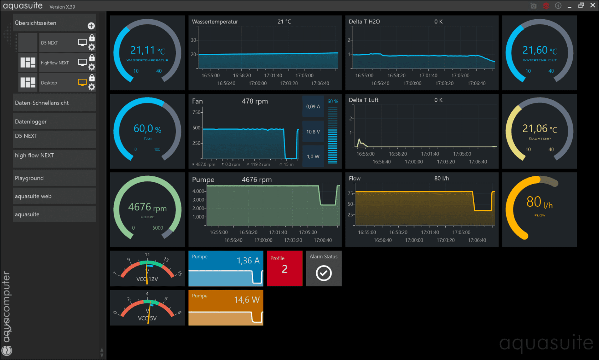Image resolution: width=599 pixels, height=360 pixels.
Task: Click the Alarm Status checkmark icon
Action: click(324, 273)
